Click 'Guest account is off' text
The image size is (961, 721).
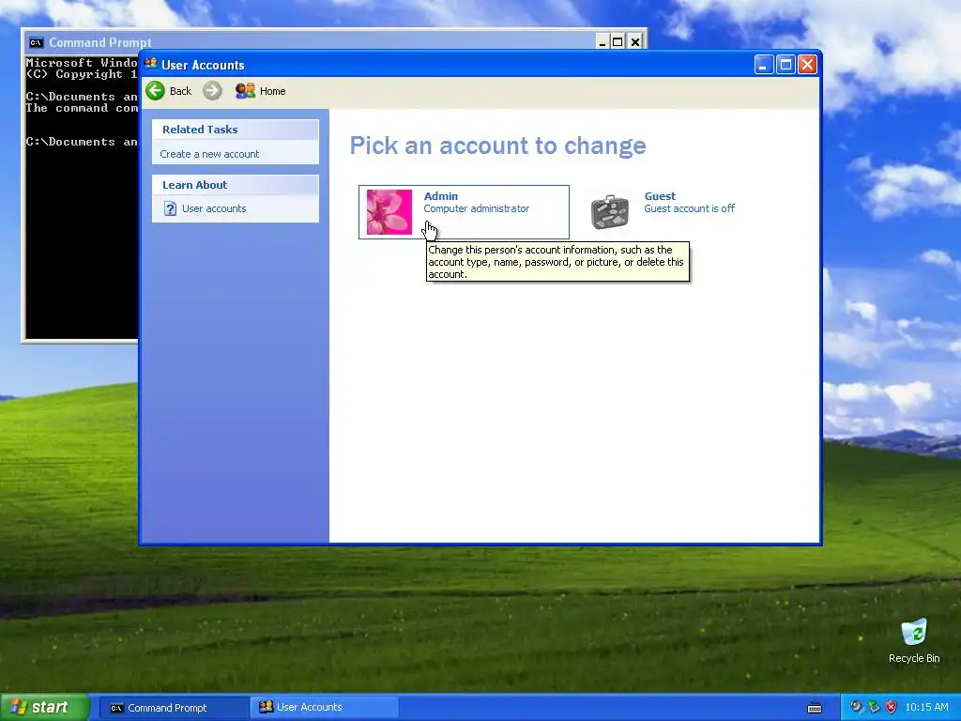tap(690, 208)
